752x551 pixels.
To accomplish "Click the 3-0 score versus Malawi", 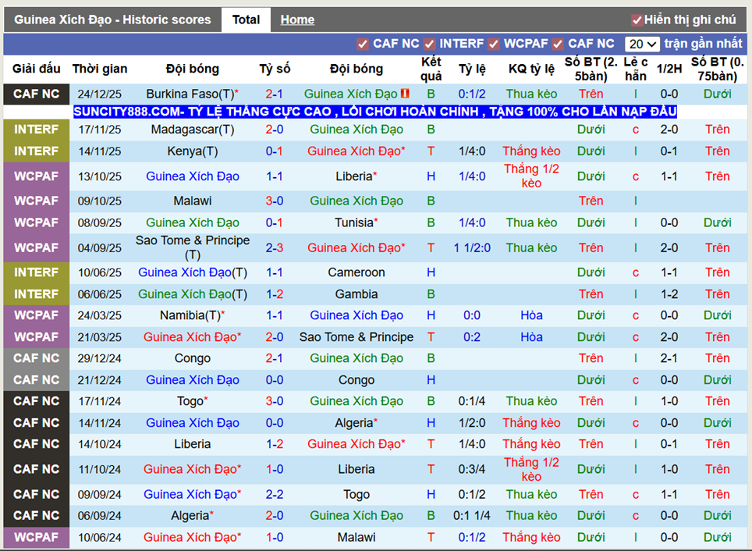I will point(275,201).
